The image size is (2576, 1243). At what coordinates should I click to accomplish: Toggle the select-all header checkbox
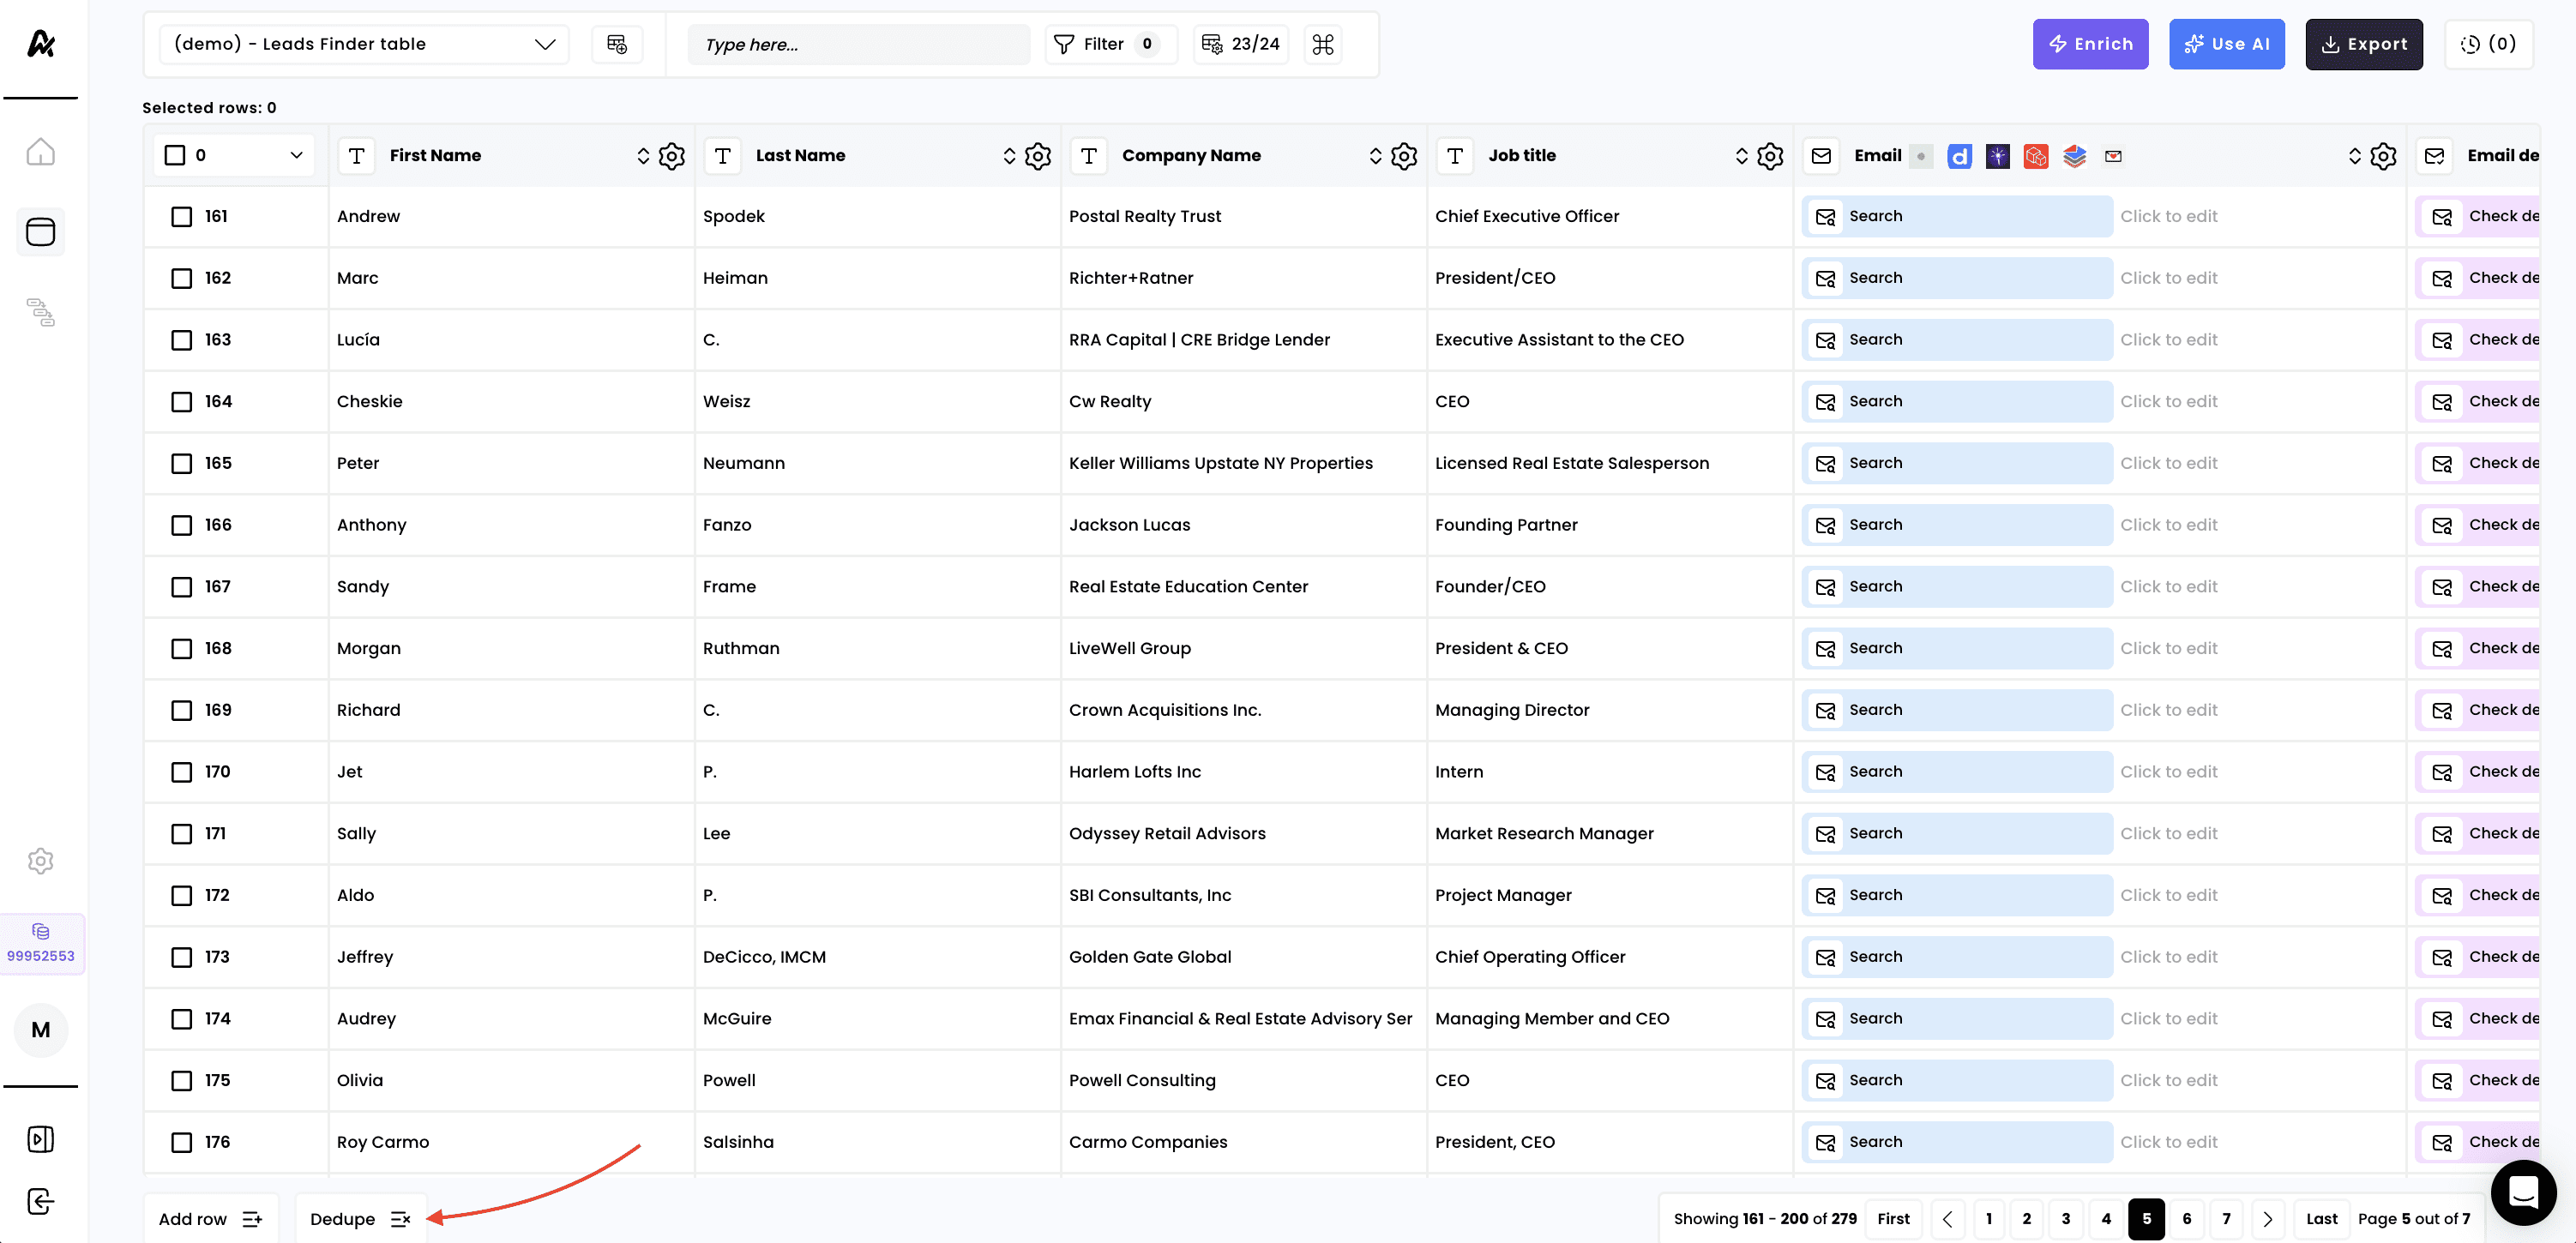175,155
